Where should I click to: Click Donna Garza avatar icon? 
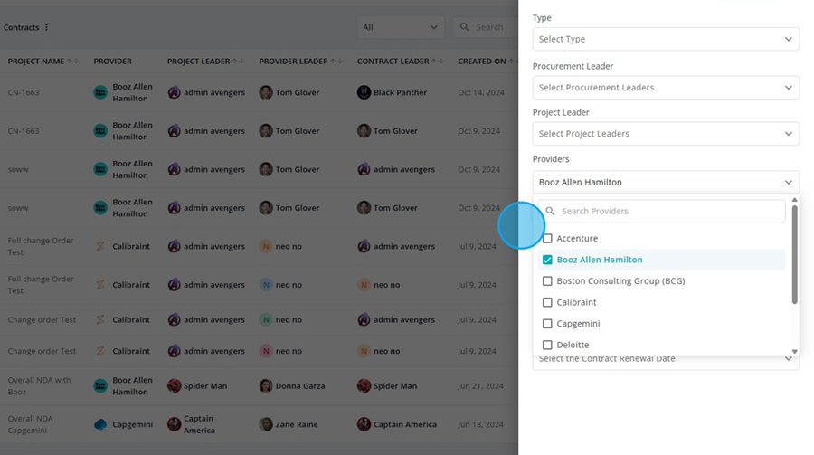(266, 386)
